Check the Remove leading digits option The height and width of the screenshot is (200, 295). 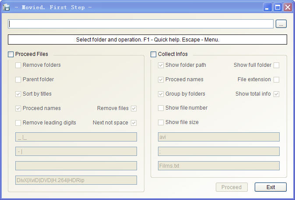pyautogui.click(x=18, y=123)
